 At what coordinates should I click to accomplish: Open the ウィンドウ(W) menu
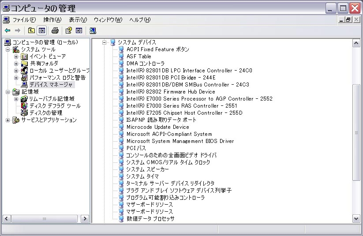point(108,20)
